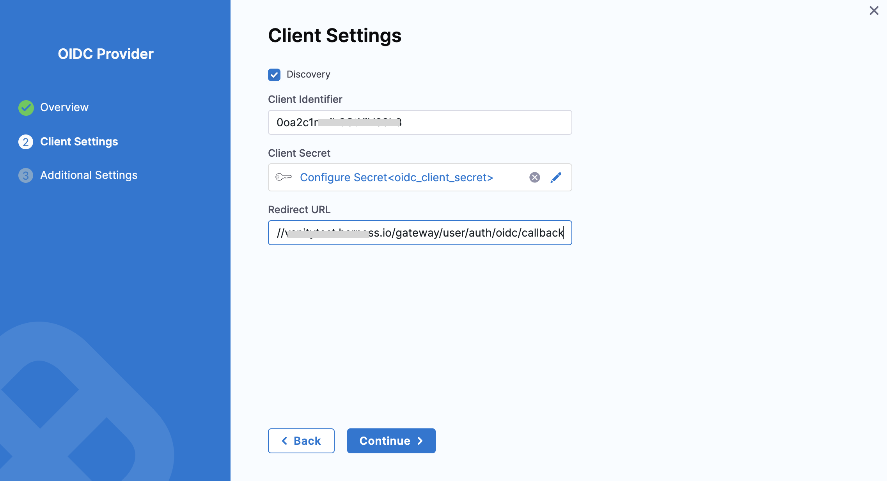Click the step 3 number circle

tap(26, 175)
